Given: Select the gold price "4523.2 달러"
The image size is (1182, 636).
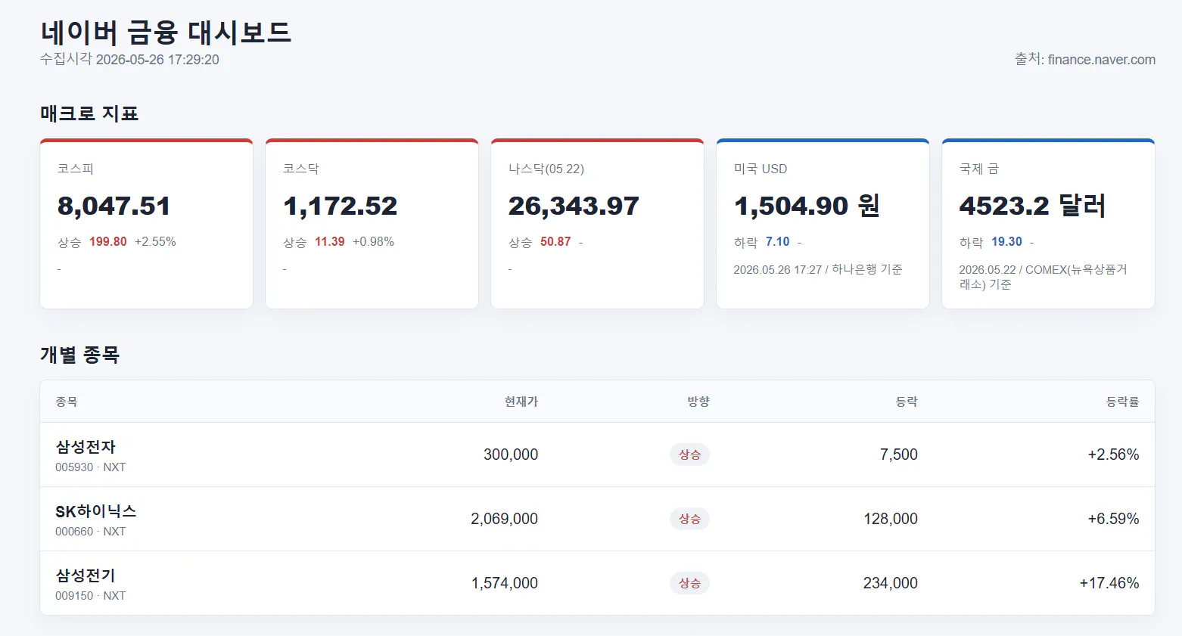Looking at the screenshot, I should coord(1032,206).
